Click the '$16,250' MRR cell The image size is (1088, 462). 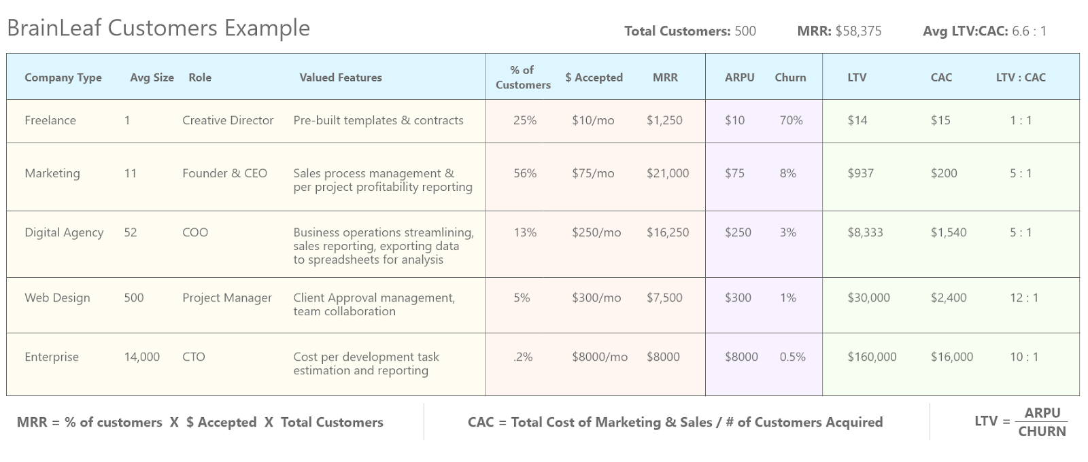tap(668, 232)
